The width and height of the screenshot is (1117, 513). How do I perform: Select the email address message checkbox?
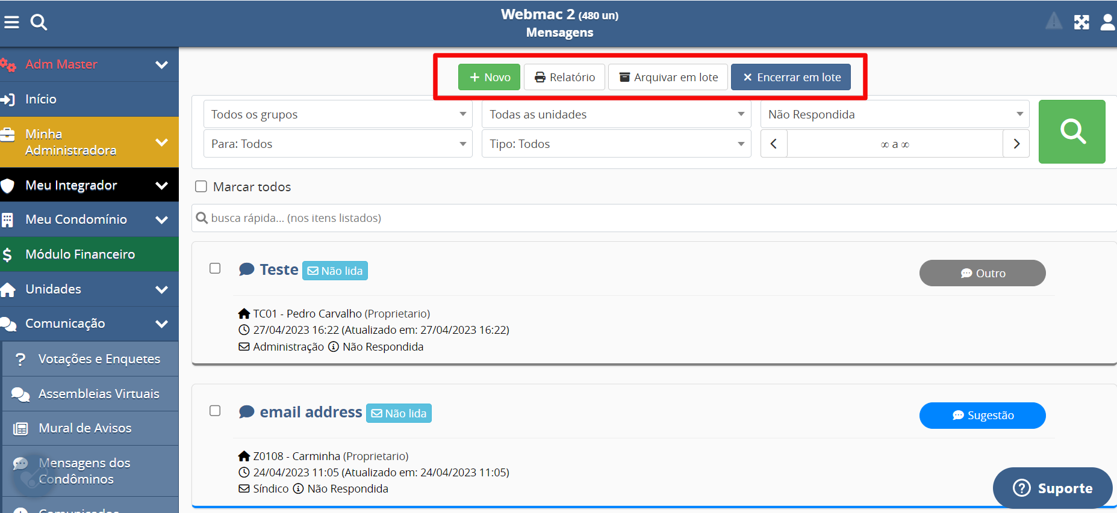(215, 411)
